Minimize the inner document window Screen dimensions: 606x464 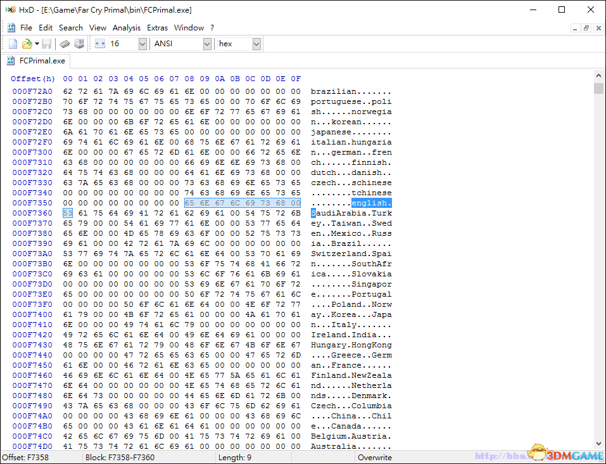point(574,28)
